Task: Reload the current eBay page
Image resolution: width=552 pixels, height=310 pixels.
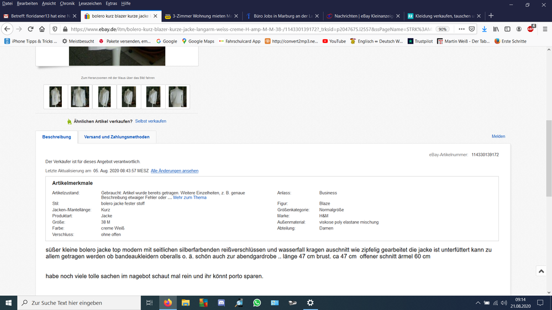Action: click(30, 29)
